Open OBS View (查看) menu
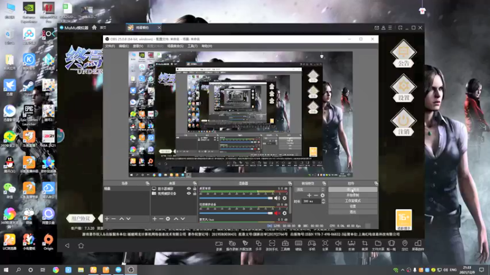Image resolution: width=490 pixels, height=275 pixels. 138,46
